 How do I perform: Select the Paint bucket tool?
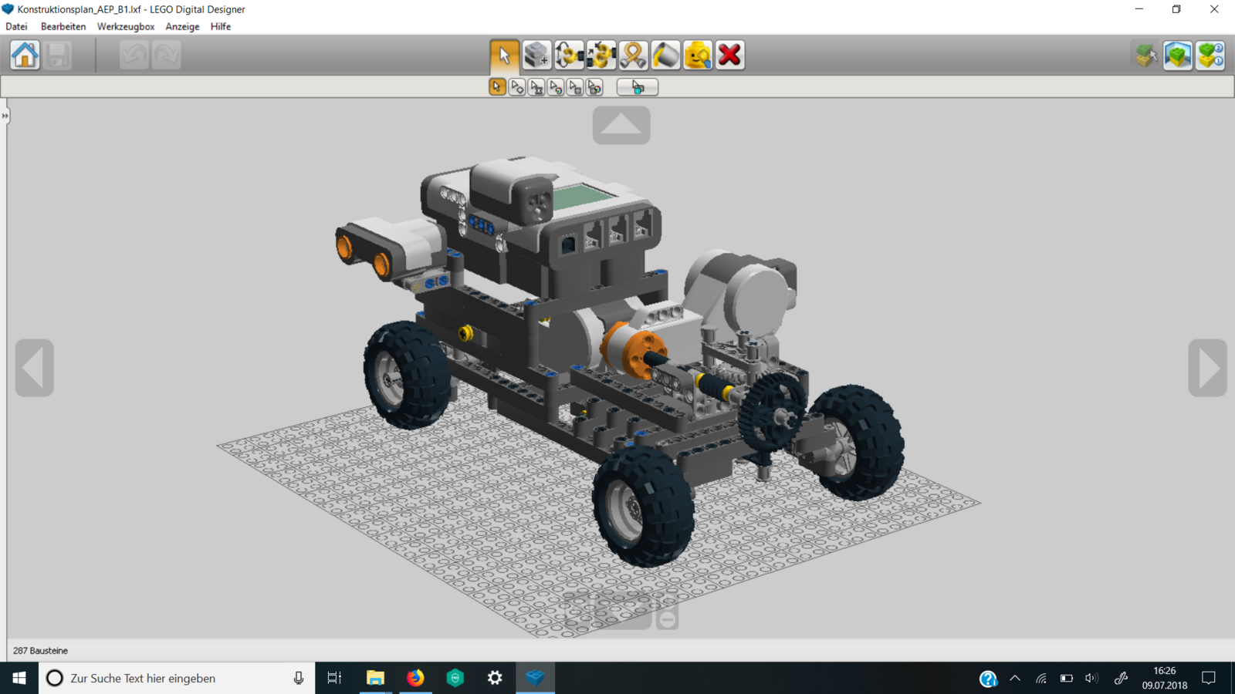click(x=665, y=56)
